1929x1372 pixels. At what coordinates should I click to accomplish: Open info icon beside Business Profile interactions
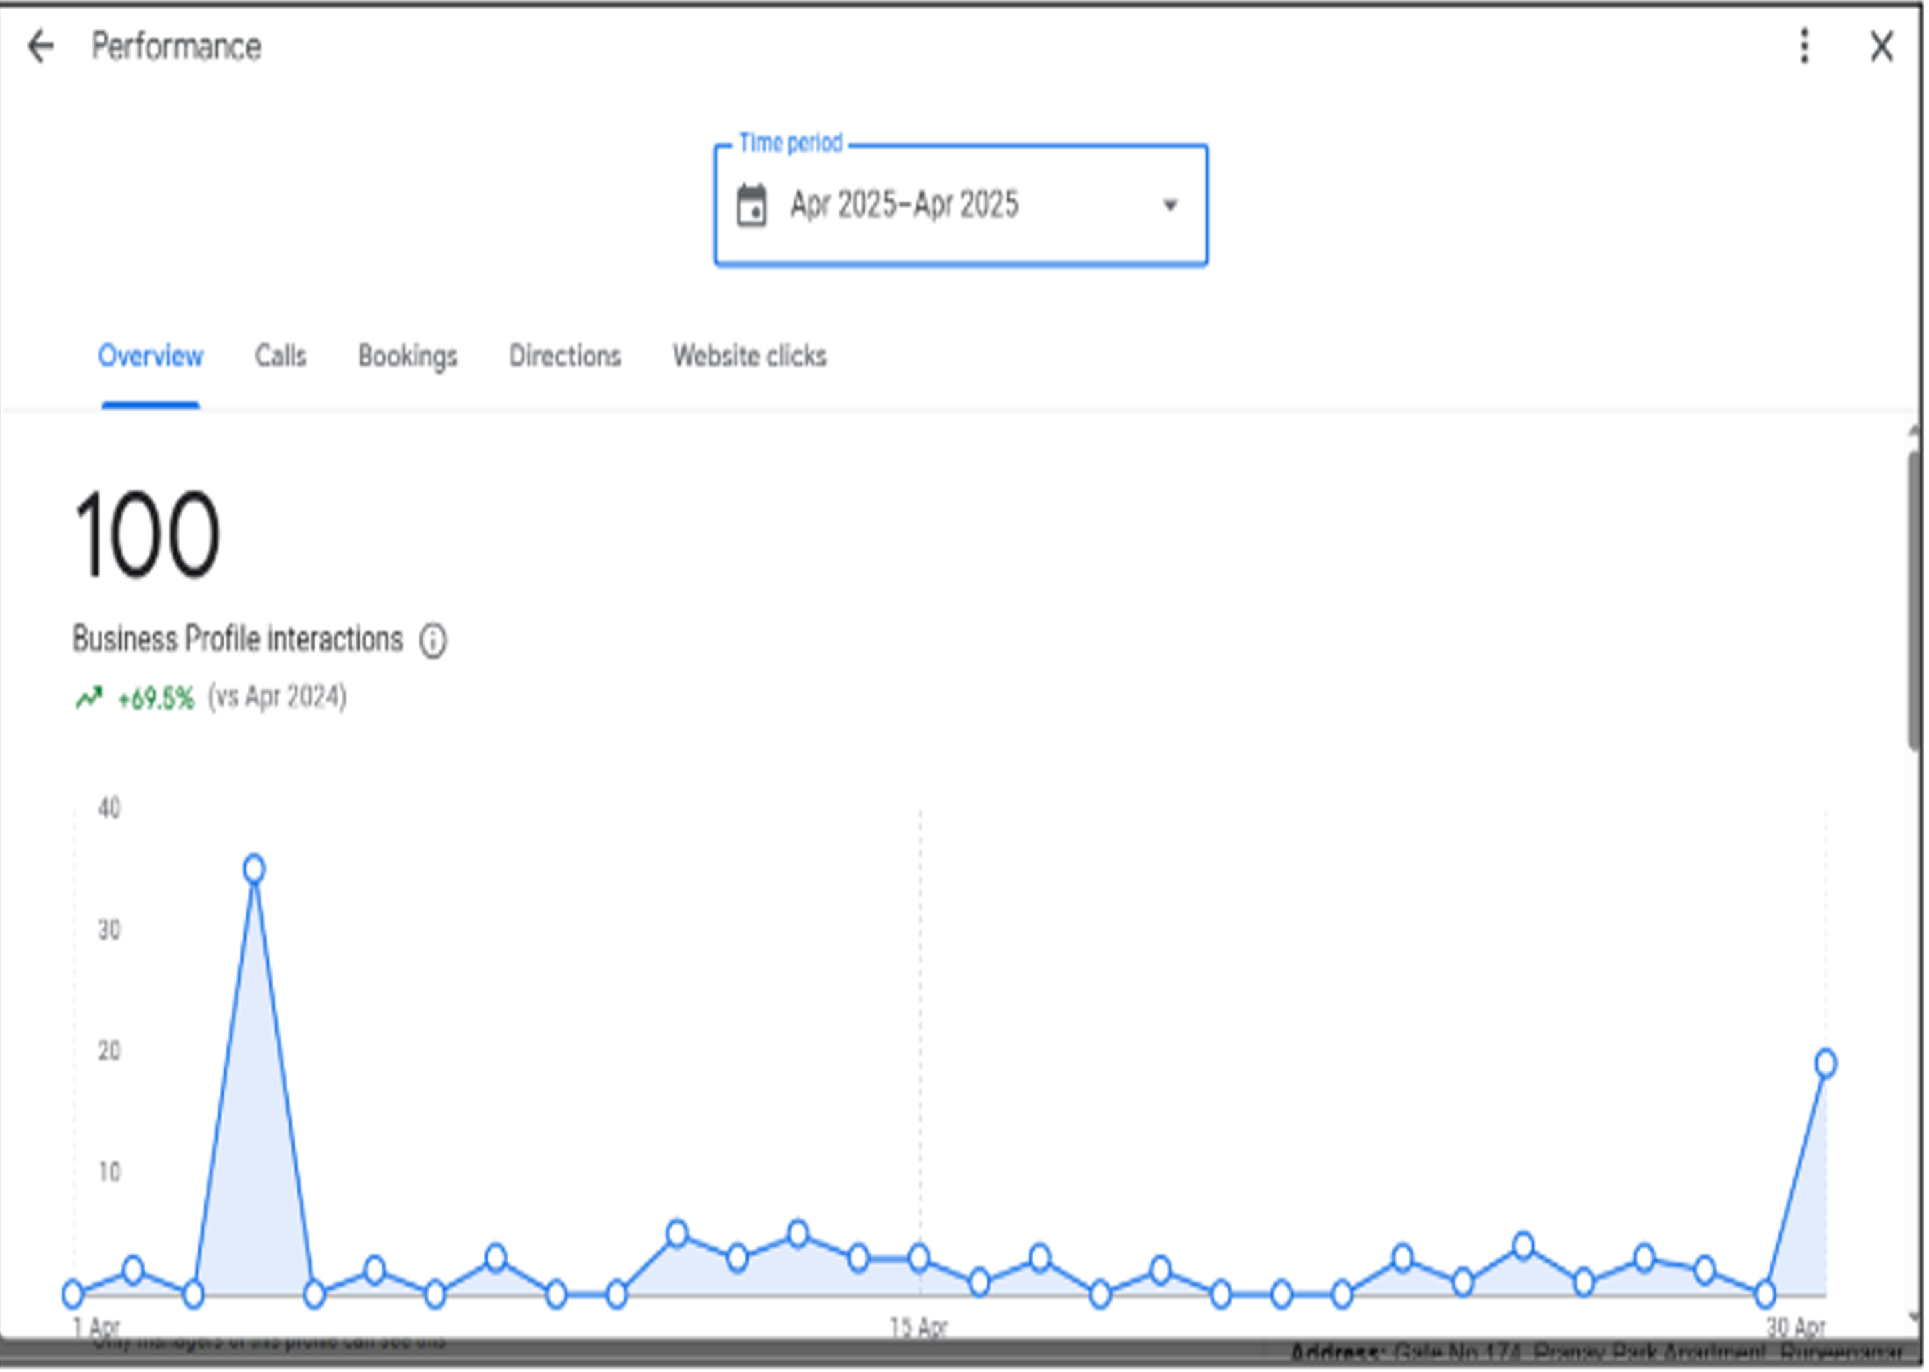pyautogui.click(x=433, y=640)
